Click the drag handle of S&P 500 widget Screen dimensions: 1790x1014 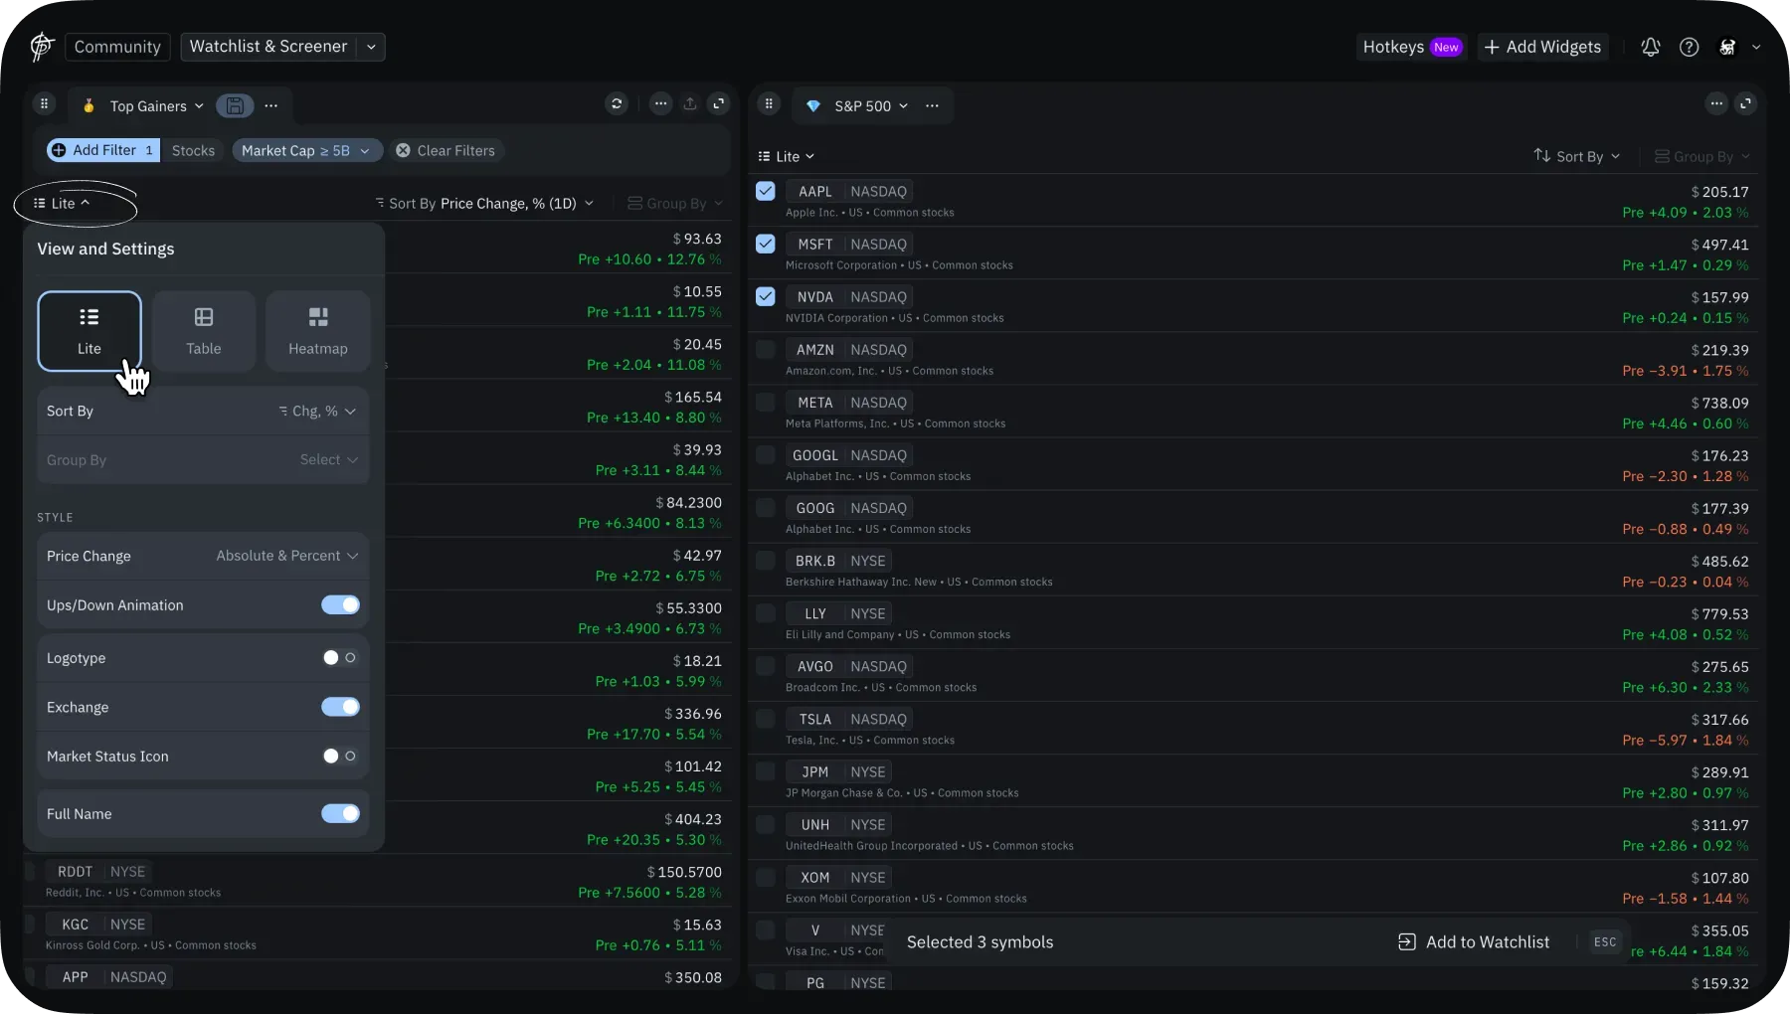tap(769, 104)
